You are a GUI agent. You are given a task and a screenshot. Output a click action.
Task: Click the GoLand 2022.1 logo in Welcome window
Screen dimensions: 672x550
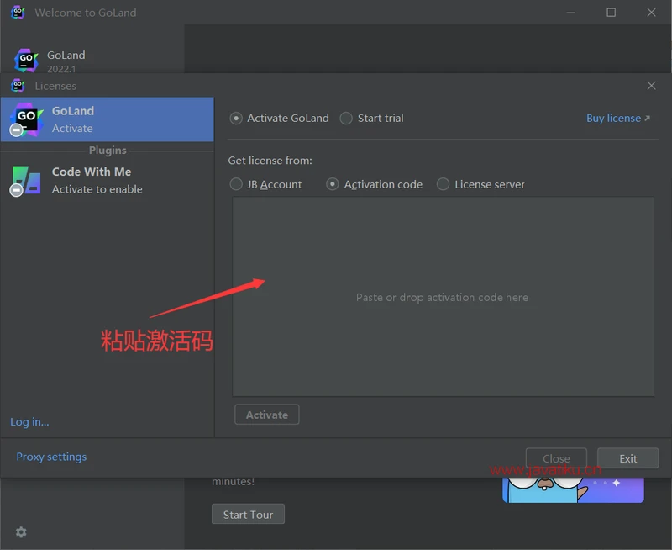click(26, 61)
